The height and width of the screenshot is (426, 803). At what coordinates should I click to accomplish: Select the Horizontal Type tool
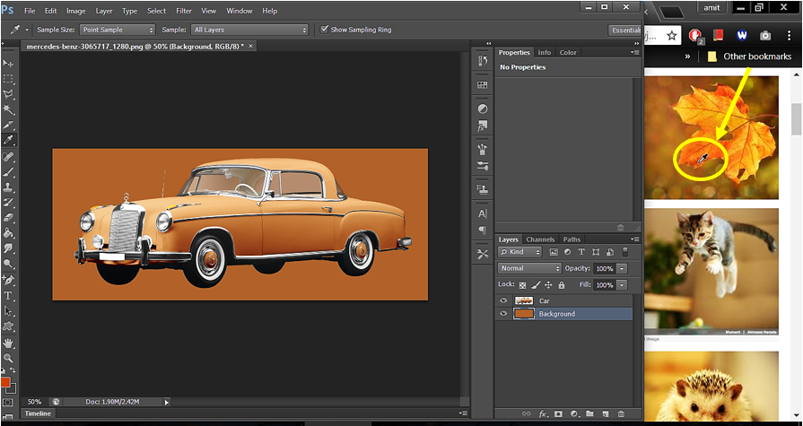[8, 295]
